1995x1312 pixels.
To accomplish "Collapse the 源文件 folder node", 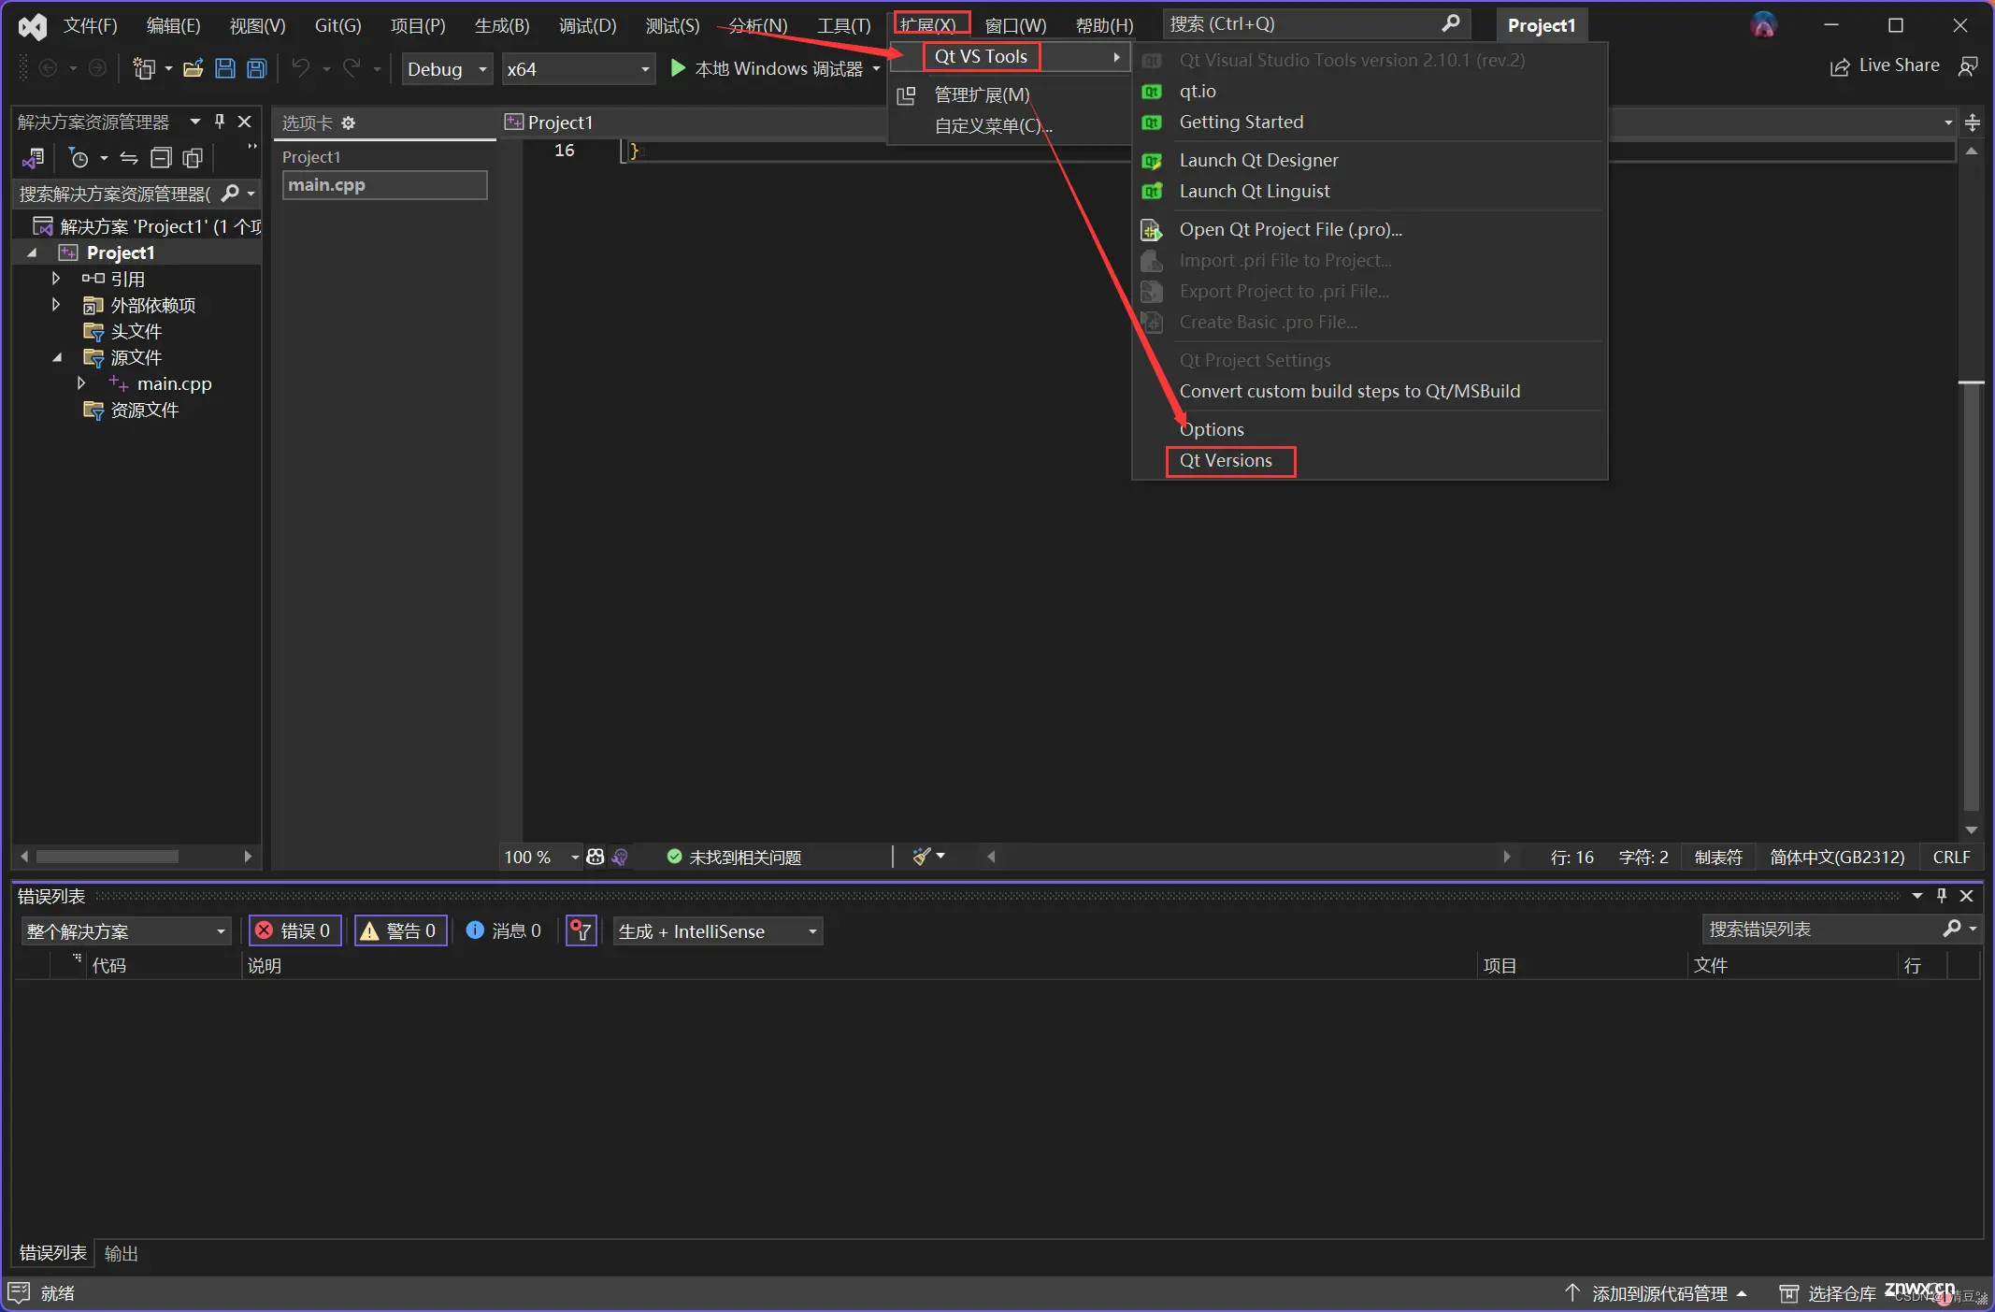I will pyautogui.click(x=57, y=357).
